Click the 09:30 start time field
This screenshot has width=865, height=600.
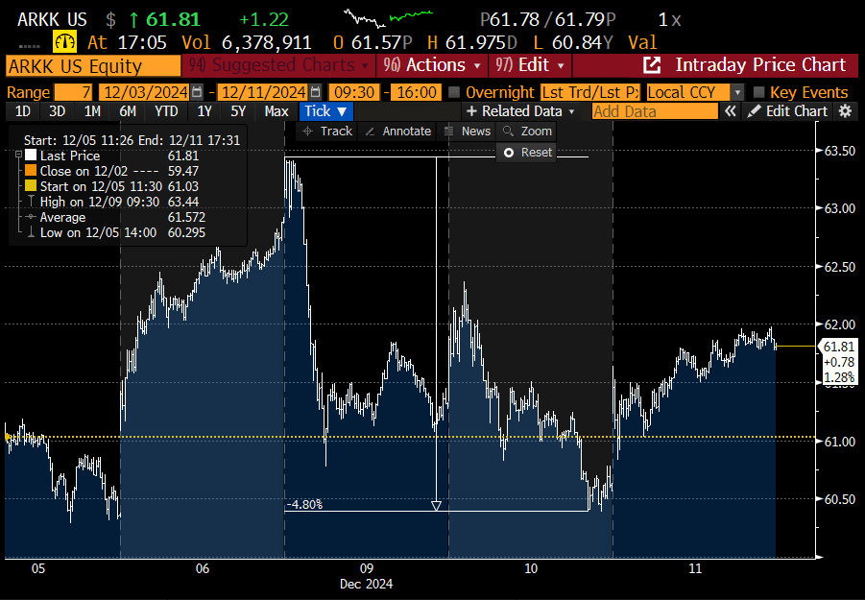tap(354, 92)
